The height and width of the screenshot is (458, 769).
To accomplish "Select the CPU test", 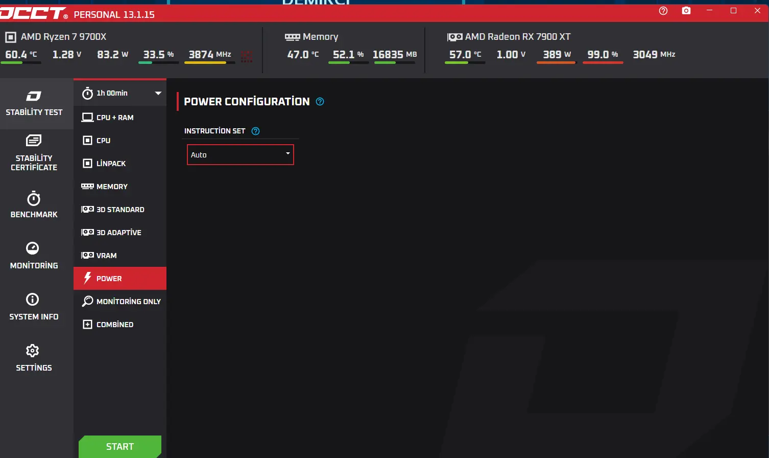I will (120, 141).
